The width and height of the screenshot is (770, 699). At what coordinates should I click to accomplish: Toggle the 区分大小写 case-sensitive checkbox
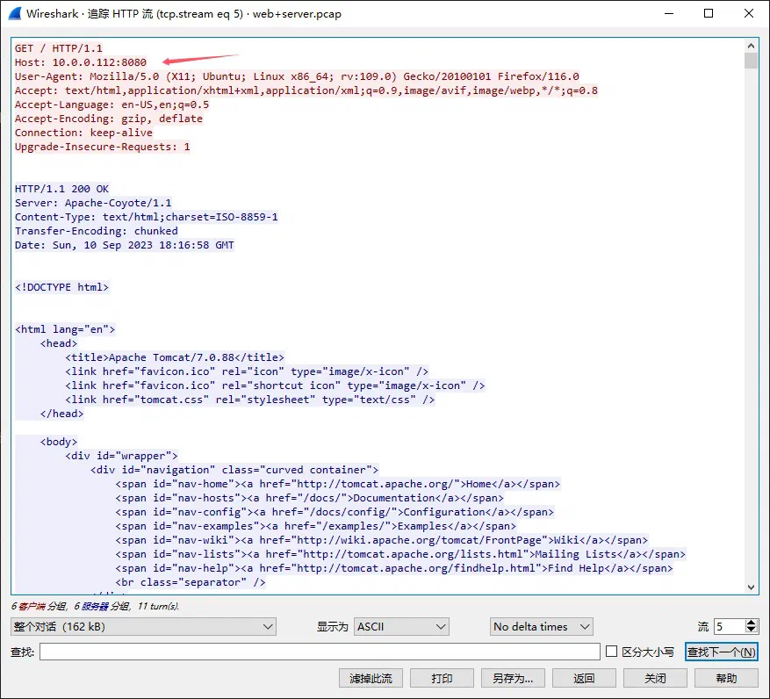(x=611, y=652)
